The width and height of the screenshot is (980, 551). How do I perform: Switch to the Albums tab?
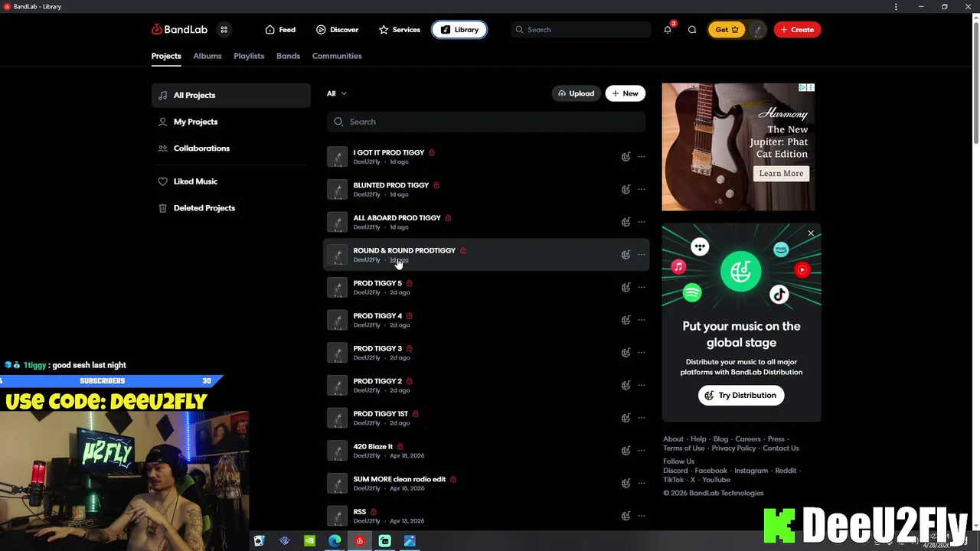[x=207, y=56]
